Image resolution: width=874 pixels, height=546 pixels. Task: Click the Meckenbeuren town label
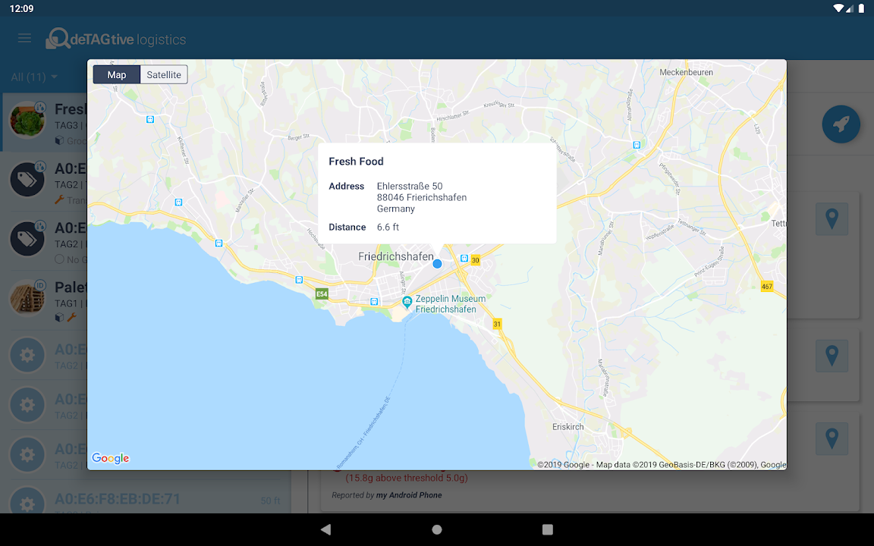[686, 73]
